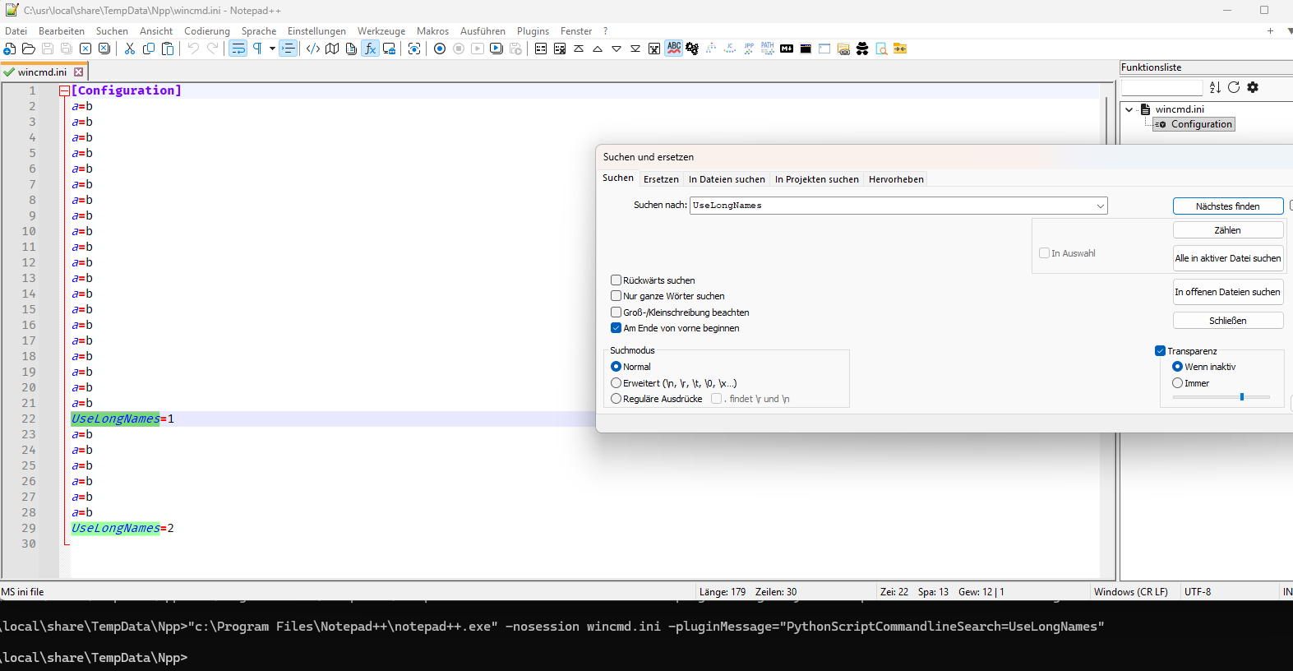Screen dimensions: 1293x671
Task: Toggle word wrap toolbar icon
Action: (x=238, y=49)
